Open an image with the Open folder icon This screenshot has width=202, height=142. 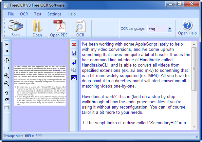[x=37, y=26]
